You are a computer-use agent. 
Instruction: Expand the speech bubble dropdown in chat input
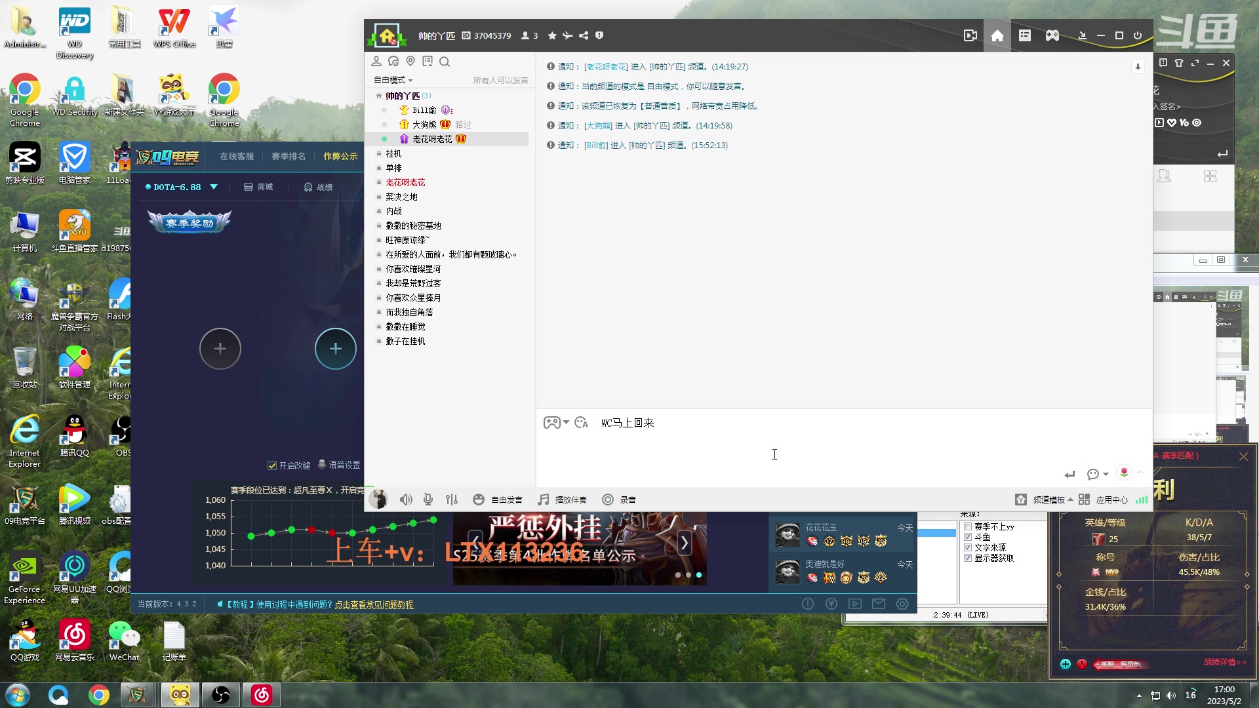pos(1106,474)
